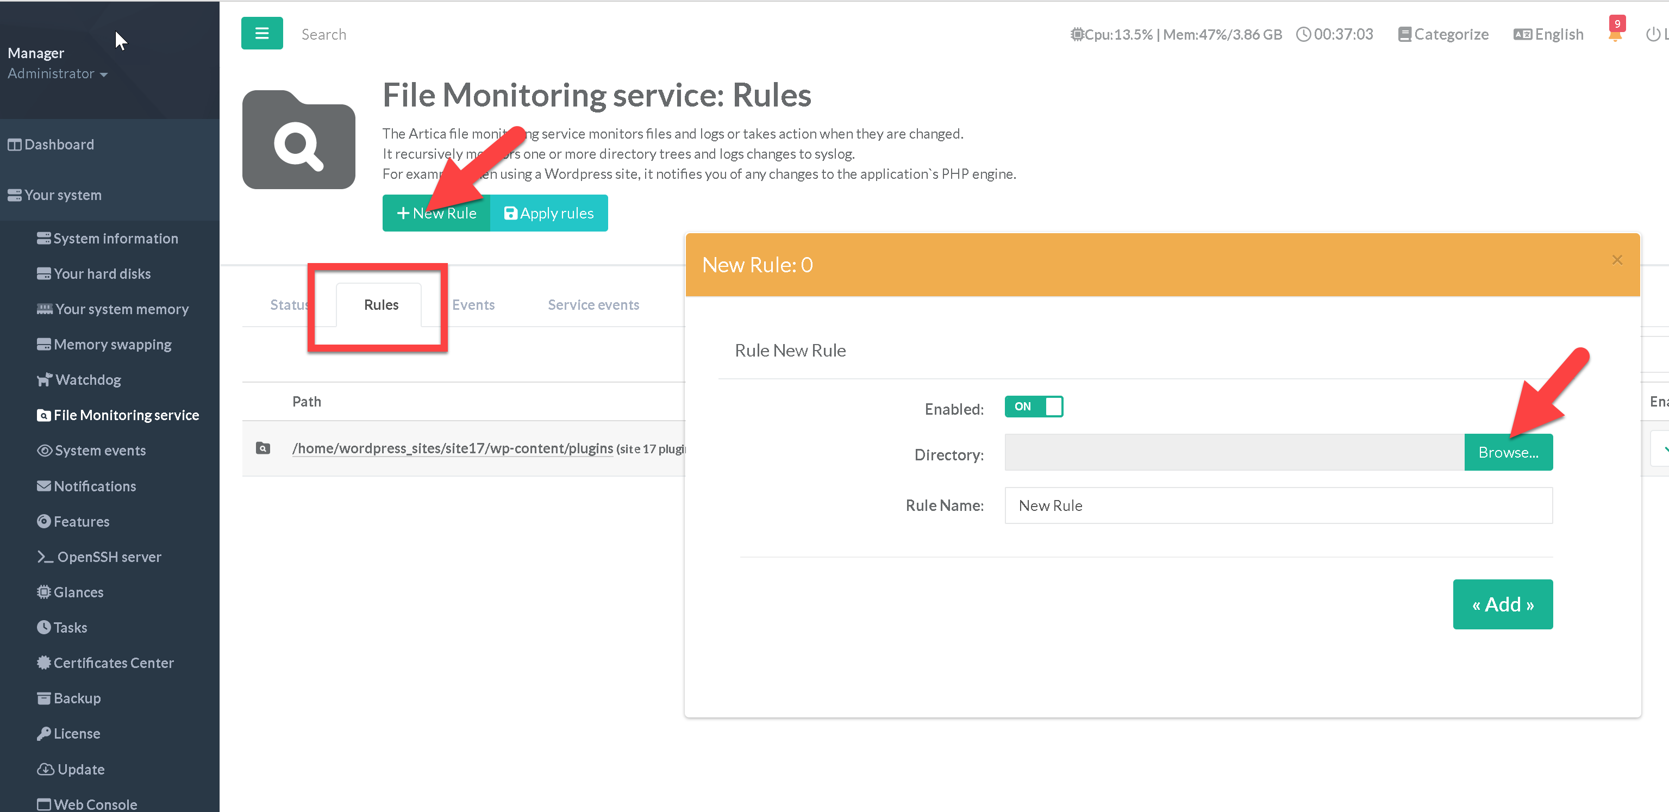Open Certificates Center sidebar item
Image resolution: width=1669 pixels, height=812 pixels.
[112, 663]
